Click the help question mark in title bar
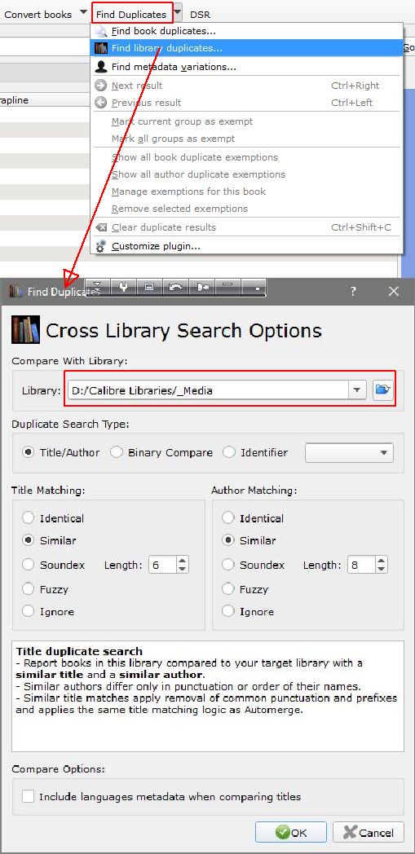This screenshot has height=854, width=415. (353, 292)
